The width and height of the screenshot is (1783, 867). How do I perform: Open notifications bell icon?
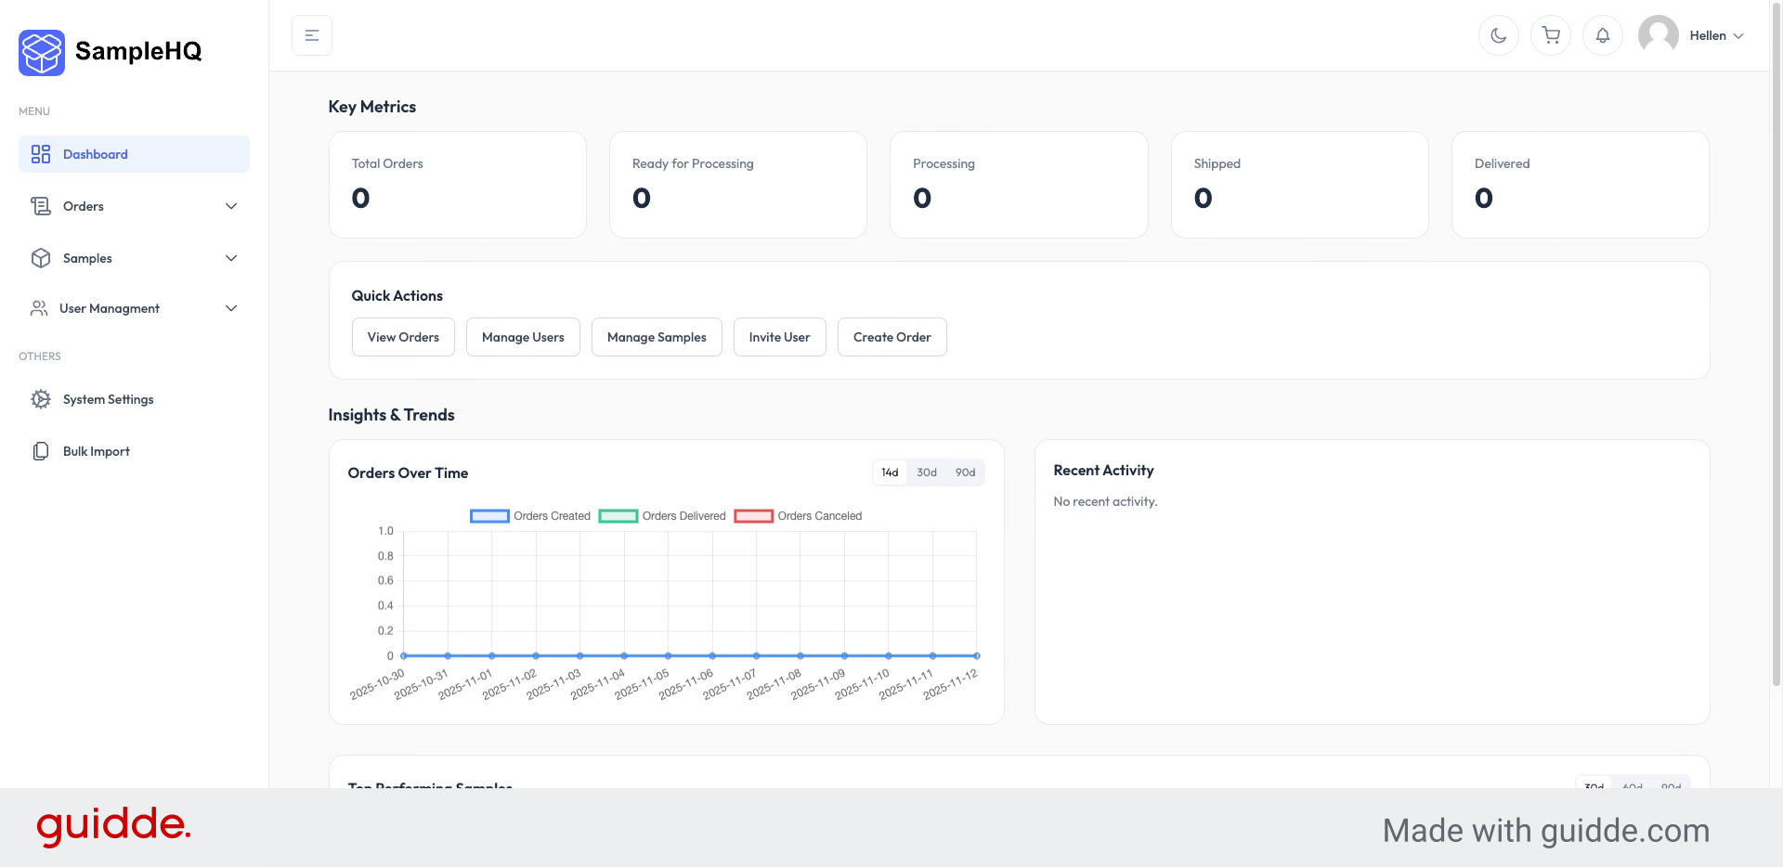1602,35
